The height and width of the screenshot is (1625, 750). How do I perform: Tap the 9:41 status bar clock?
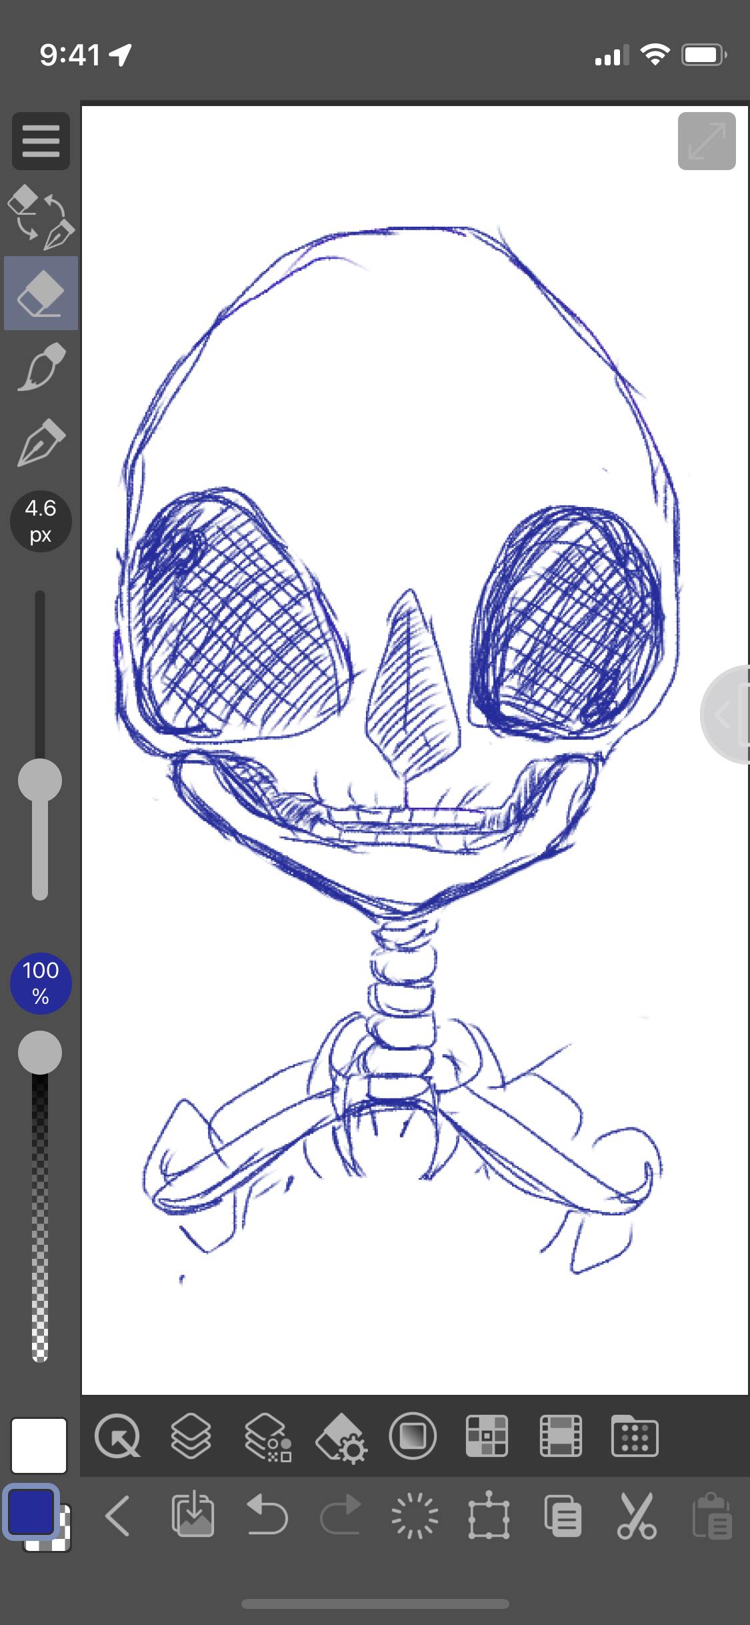[x=70, y=55]
